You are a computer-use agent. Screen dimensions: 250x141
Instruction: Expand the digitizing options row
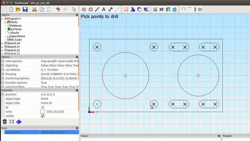[x=3, y=65]
